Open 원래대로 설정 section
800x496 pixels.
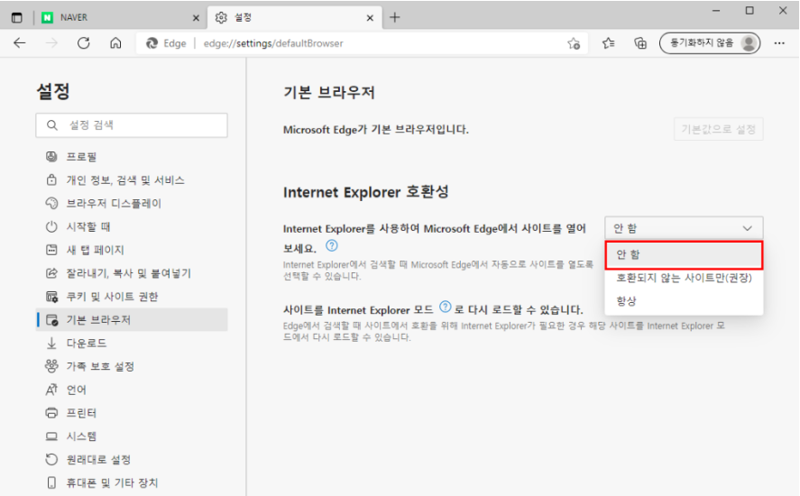click(132, 459)
